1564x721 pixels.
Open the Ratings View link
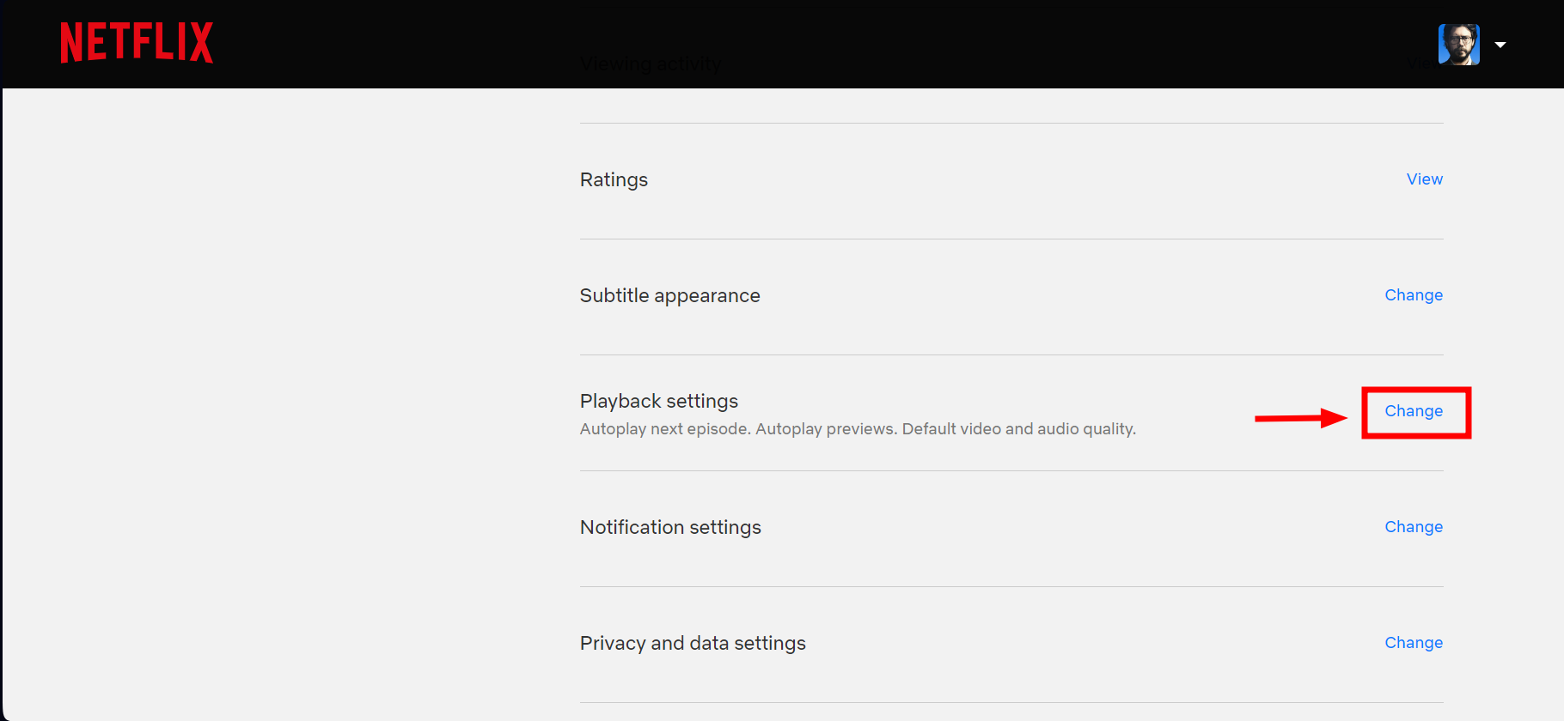pos(1424,179)
